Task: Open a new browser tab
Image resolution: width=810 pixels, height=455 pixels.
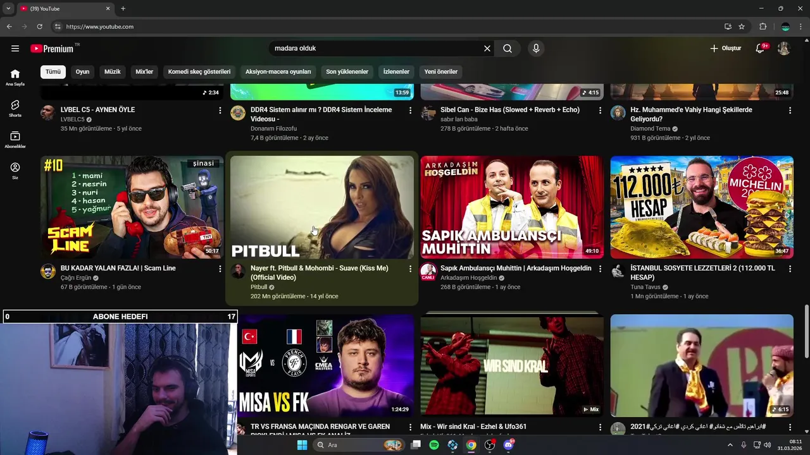Action: click(123, 8)
